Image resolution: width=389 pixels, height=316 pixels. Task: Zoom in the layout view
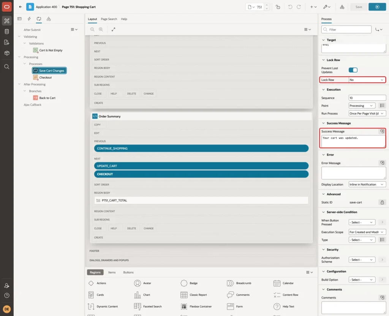[101, 29]
